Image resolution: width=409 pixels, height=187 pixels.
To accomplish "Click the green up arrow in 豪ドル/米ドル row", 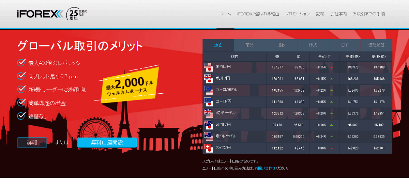I will (331, 137).
